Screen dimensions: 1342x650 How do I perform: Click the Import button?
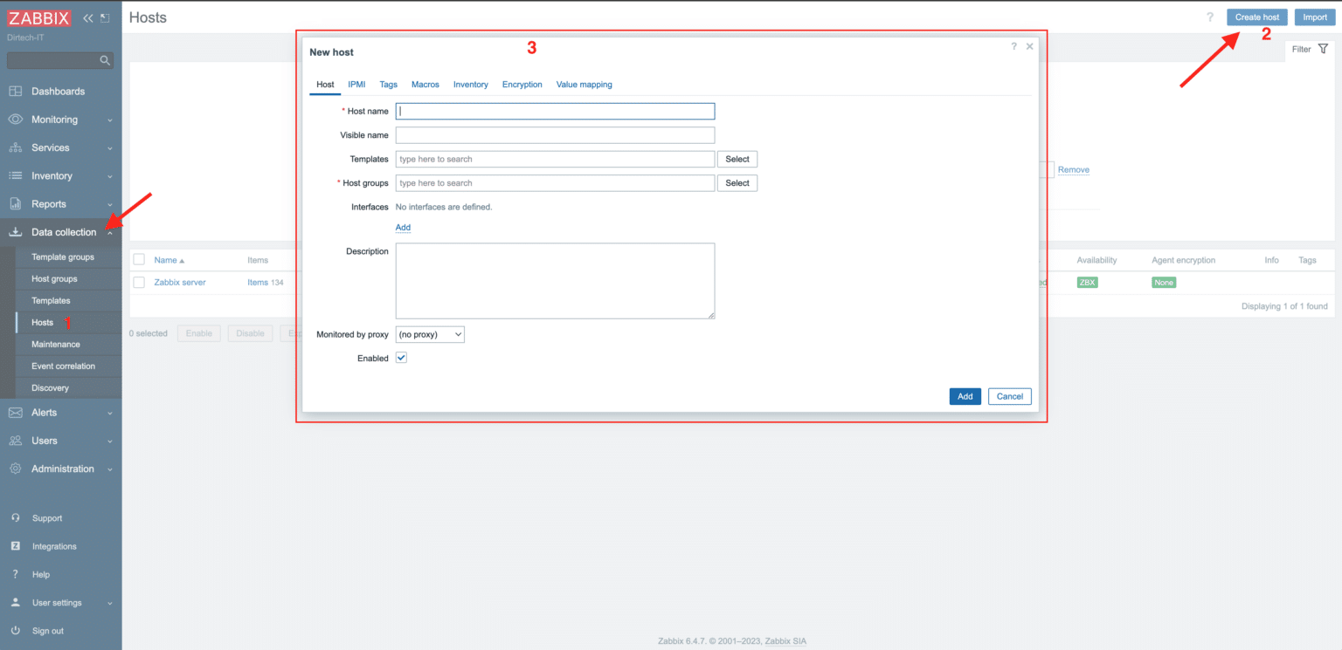pyautogui.click(x=1314, y=17)
